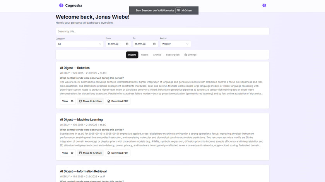
Task: Click the gear icon in Settings tab
Action: 186,55
